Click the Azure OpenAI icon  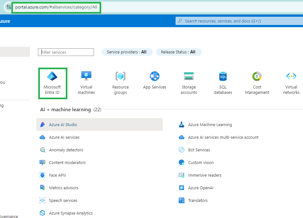pos(182,188)
